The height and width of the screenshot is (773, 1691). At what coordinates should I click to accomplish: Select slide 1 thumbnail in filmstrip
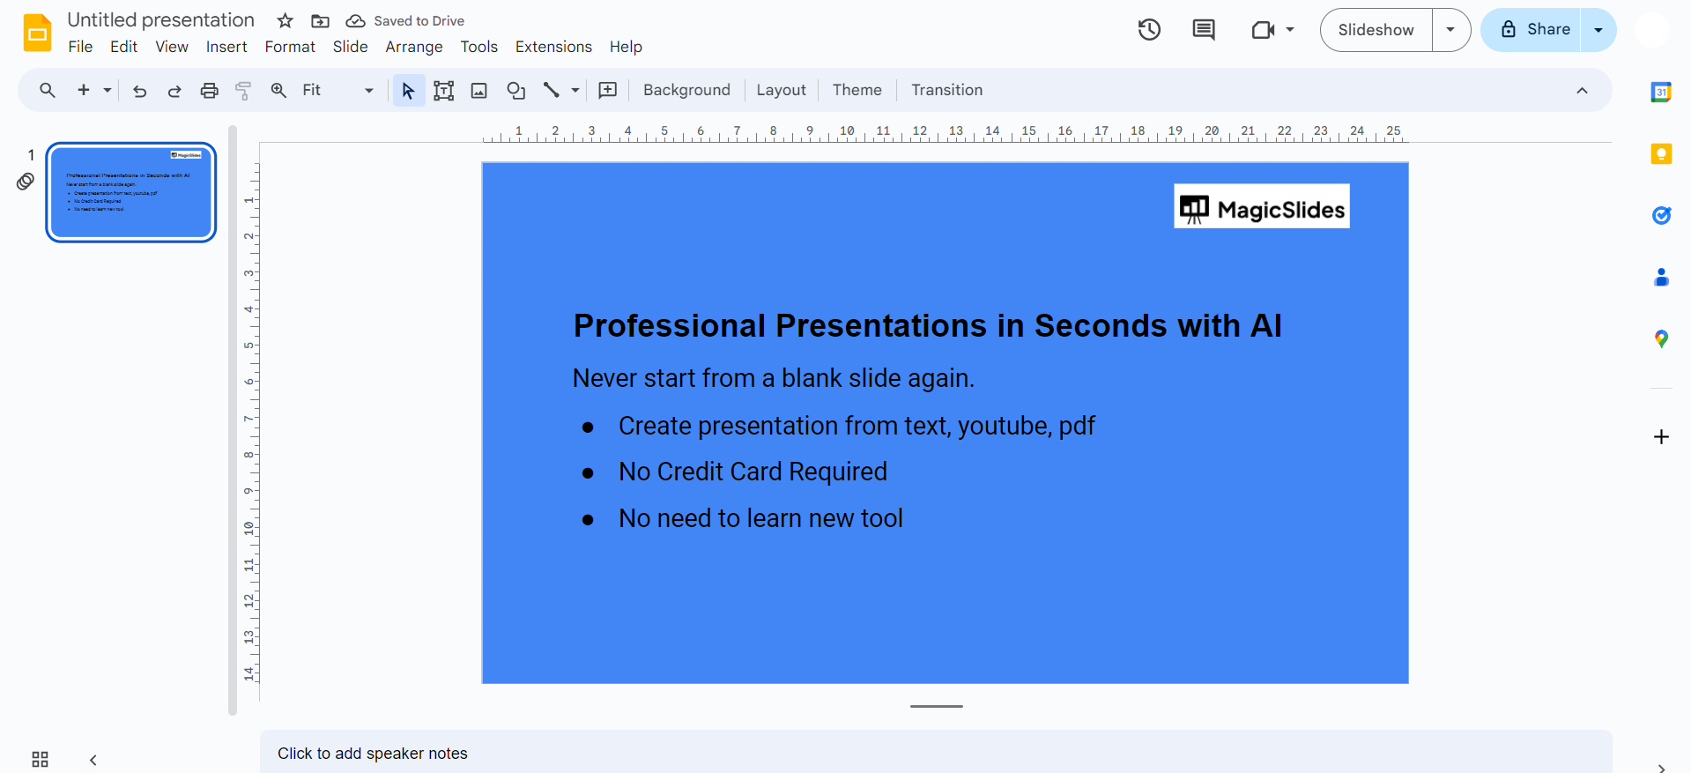tap(131, 192)
